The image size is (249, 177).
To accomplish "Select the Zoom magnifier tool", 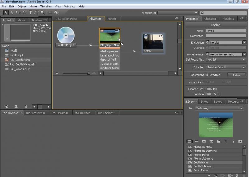I will coord(43,12).
